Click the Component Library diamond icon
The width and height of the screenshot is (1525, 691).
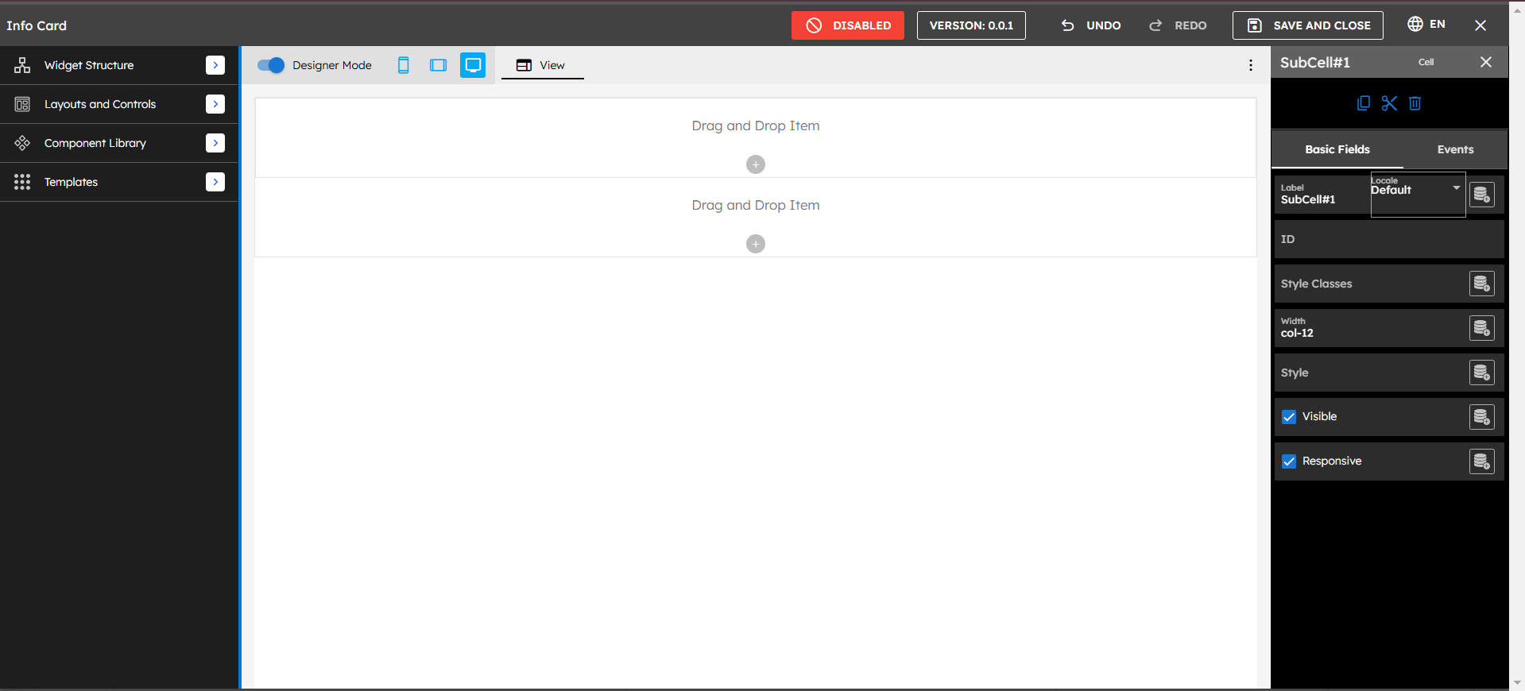pos(22,143)
